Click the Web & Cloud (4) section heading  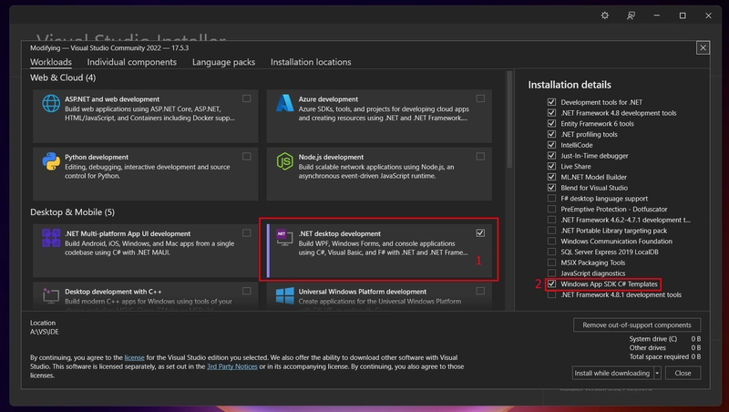(63, 77)
